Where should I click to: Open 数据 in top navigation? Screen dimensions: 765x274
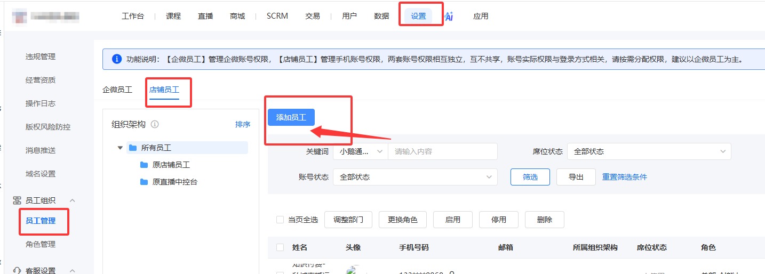381,16
